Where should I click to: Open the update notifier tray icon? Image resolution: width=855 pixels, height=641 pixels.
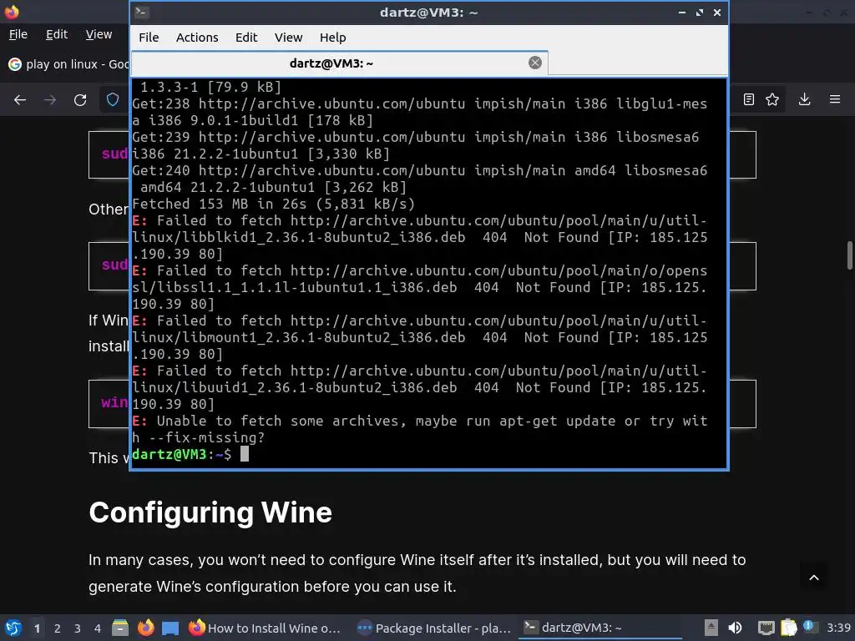(x=810, y=627)
